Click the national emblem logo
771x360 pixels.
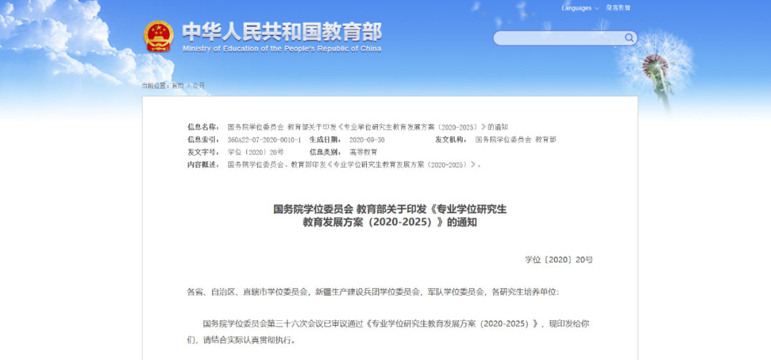pos(158,36)
